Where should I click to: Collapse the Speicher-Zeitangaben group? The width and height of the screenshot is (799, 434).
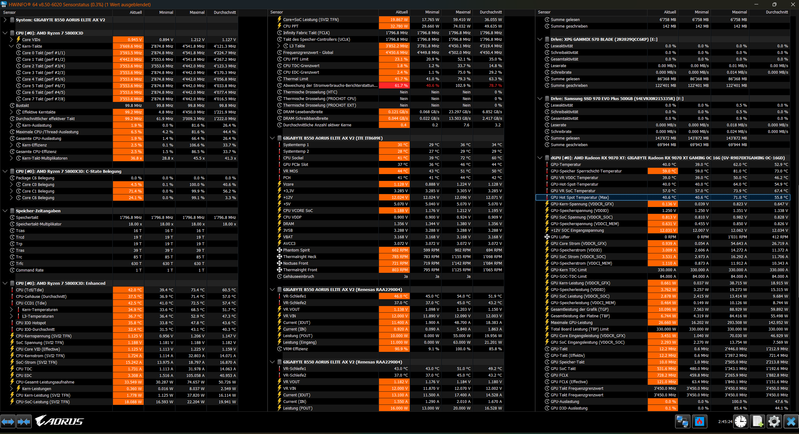tap(5, 211)
